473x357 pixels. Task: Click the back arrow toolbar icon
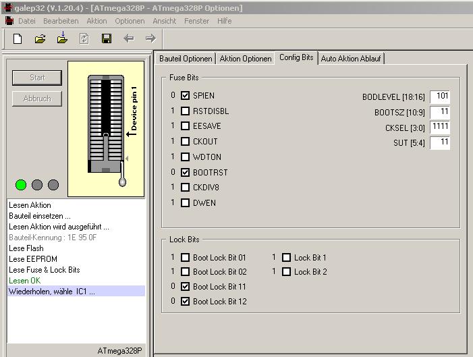(x=129, y=38)
